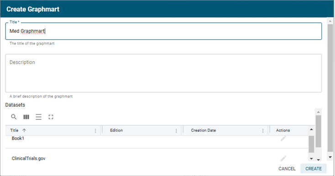Open dataset search with magnifier icon
The image size is (335, 176).
tap(14, 117)
